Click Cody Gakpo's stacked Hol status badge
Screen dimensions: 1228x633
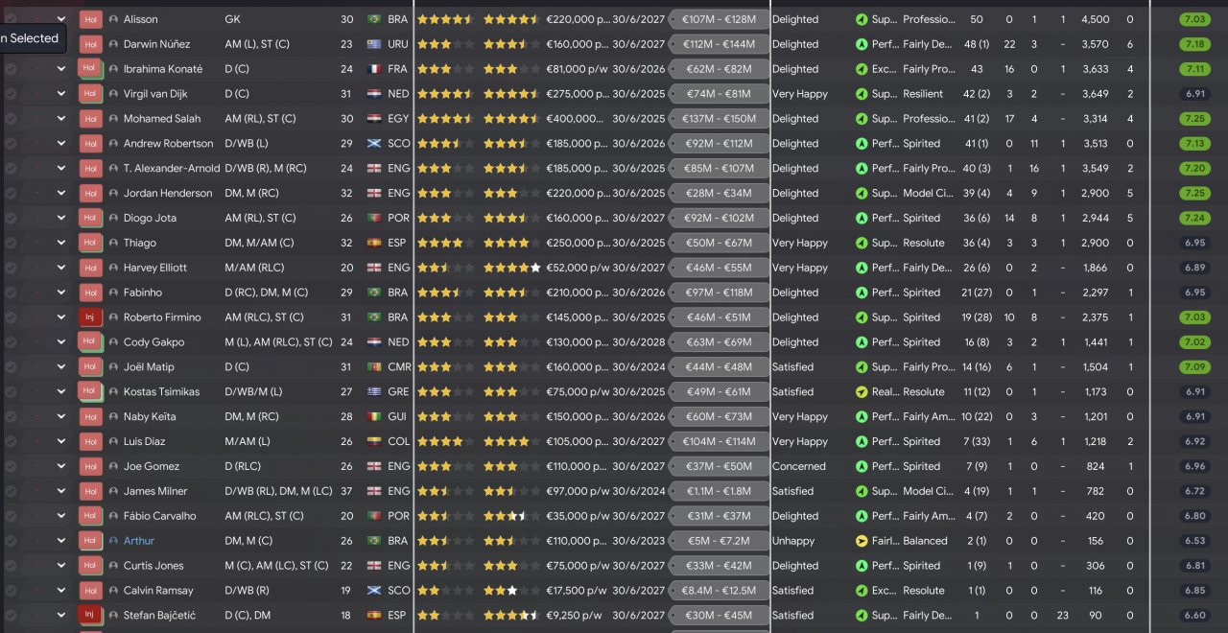[x=90, y=342]
